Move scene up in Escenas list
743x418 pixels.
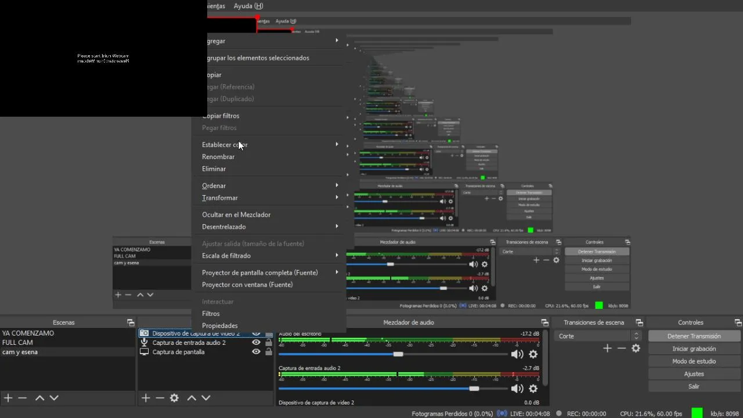pos(39,398)
